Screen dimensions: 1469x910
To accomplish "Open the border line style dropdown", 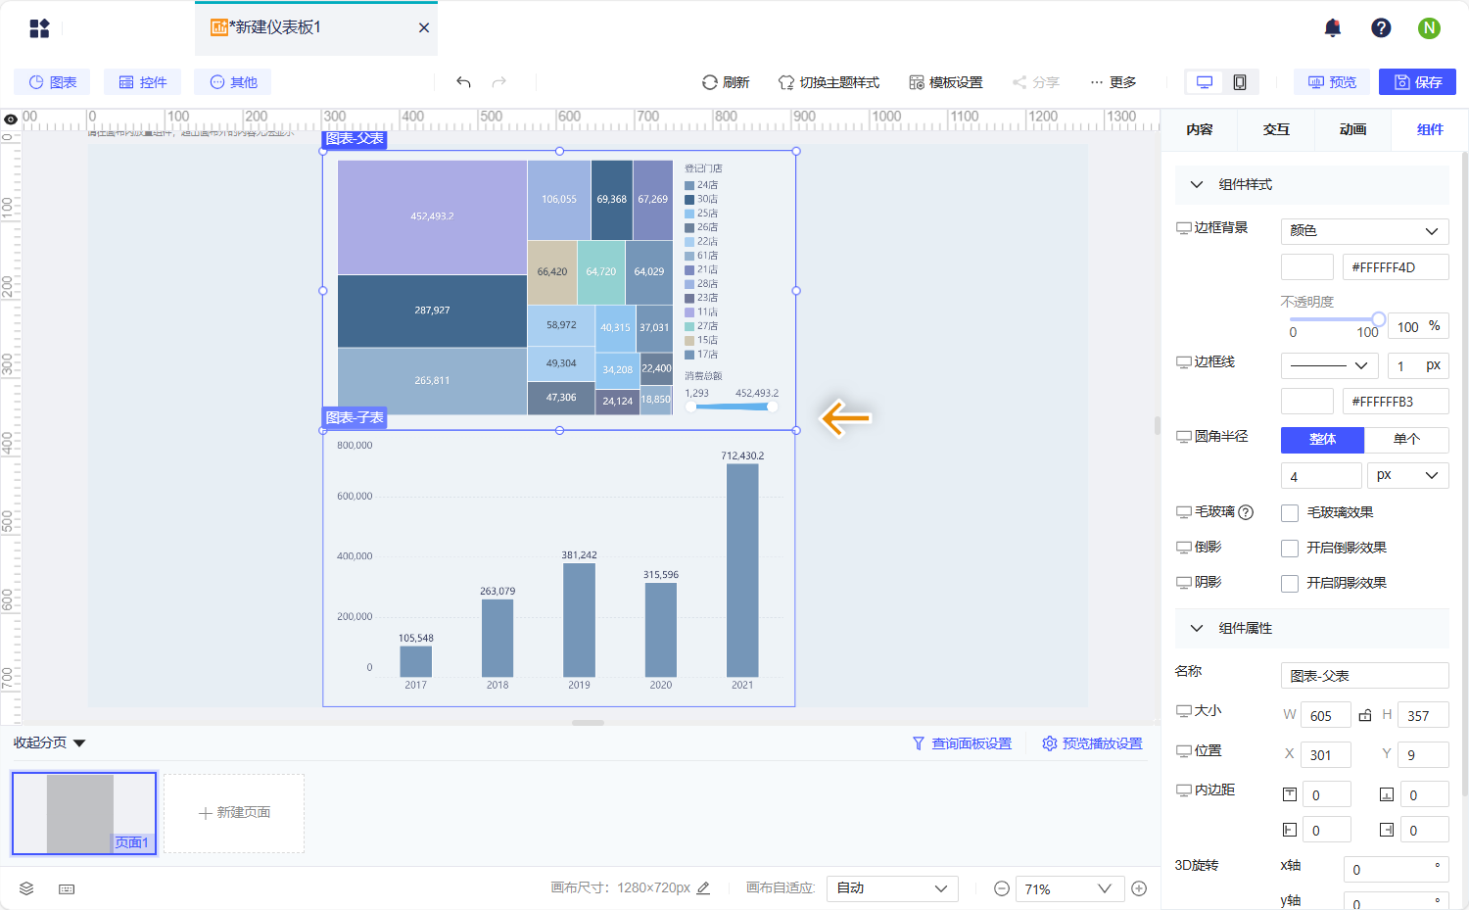I will 1329,365.
